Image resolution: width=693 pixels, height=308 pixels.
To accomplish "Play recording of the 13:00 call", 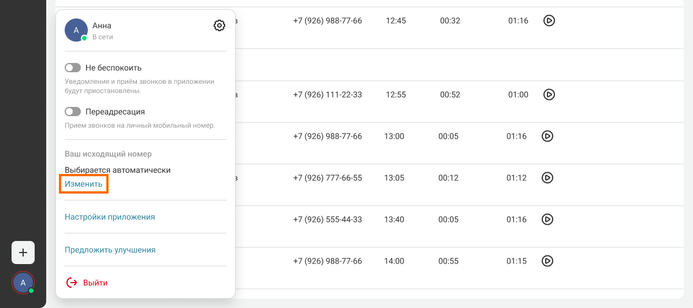I will point(547,136).
